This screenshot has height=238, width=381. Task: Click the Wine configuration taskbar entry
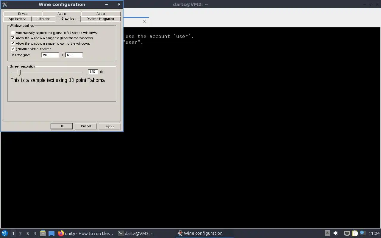(205, 234)
